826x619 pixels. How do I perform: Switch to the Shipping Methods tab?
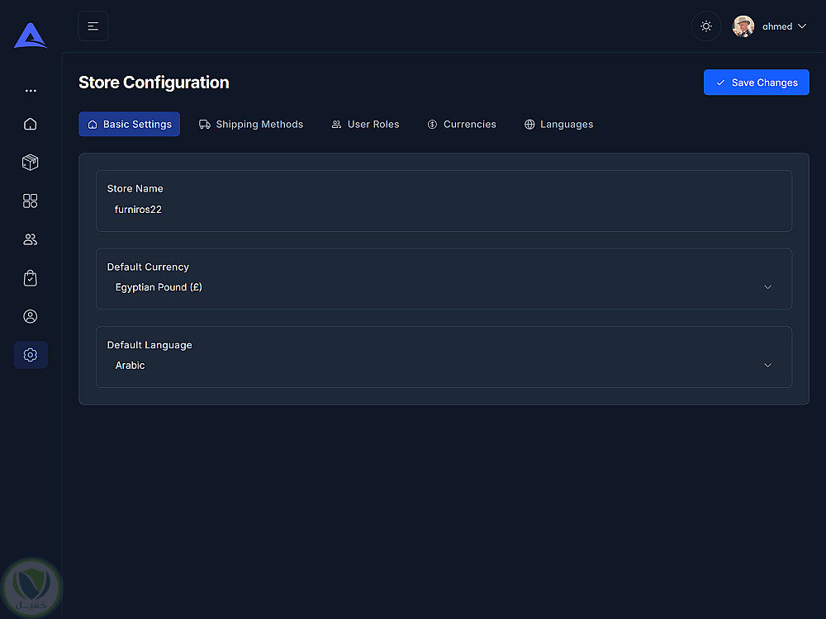pyautogui.click(x=251, y=125)
